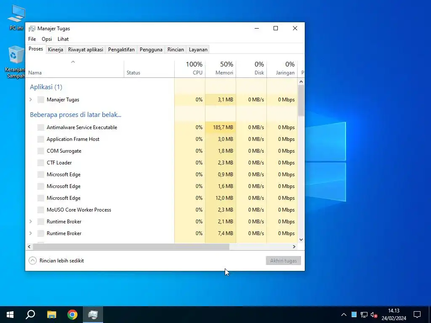Select the COM Surrogate process

click(x=161, y=151)
